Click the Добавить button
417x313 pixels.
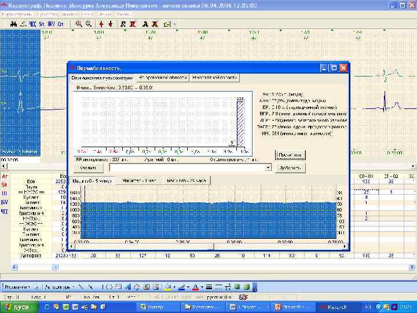pyautogui.click(x=290, y=168)
